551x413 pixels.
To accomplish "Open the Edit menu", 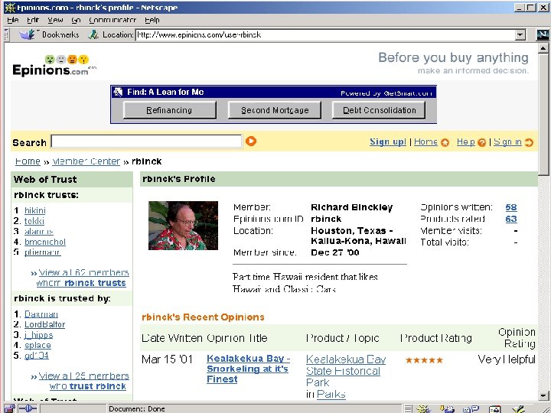I will (x=33, y=20).
